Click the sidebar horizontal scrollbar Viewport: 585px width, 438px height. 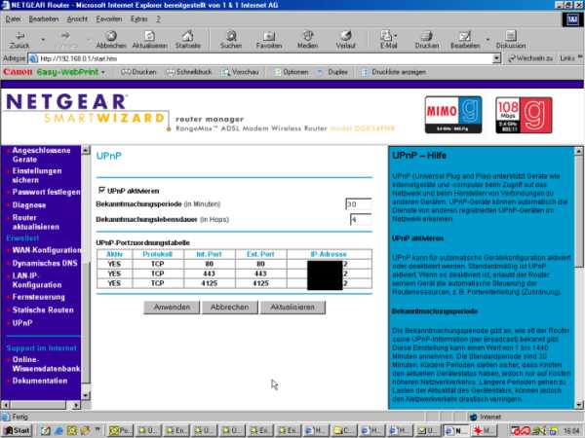click(x=41, y=405)
